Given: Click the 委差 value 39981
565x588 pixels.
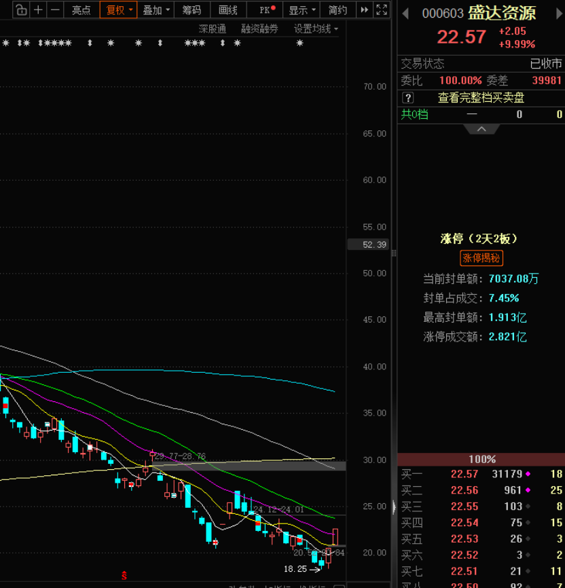Looking at the screenshot, I should point(547,80).
